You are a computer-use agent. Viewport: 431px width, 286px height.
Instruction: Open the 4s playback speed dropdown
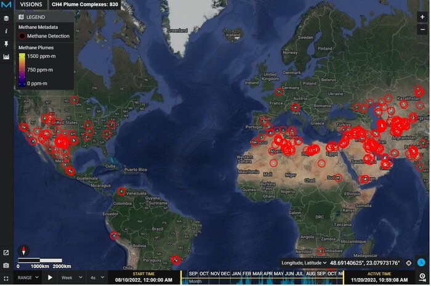point(97,278)
